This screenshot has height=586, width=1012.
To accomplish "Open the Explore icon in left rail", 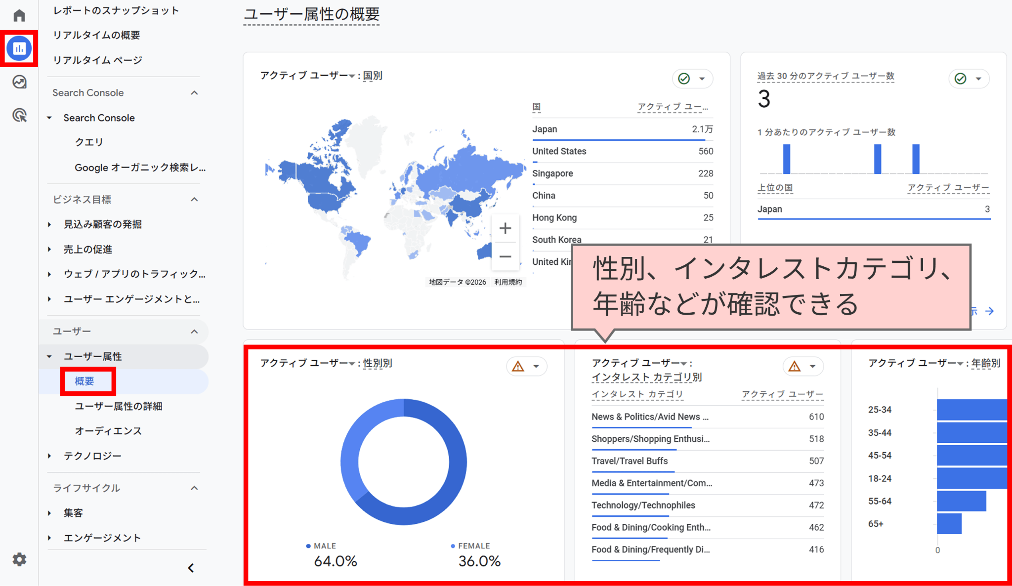I will [x=19, y=82].
